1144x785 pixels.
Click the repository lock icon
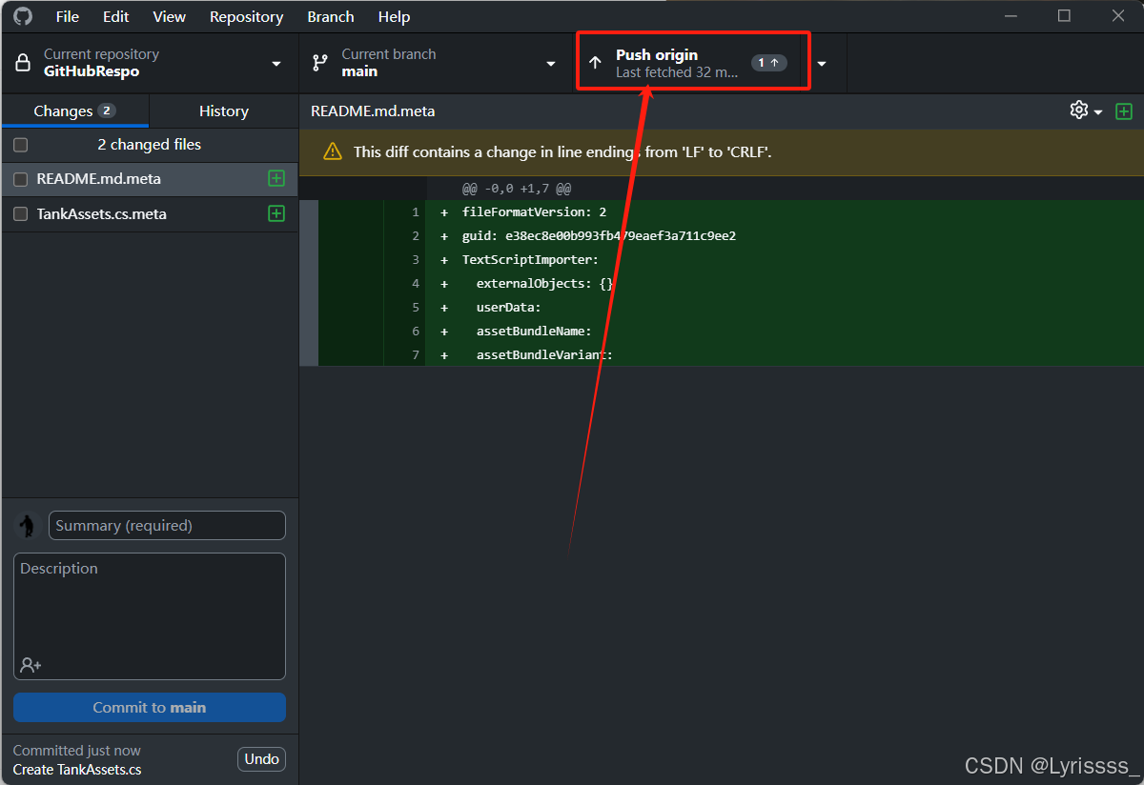24,63
